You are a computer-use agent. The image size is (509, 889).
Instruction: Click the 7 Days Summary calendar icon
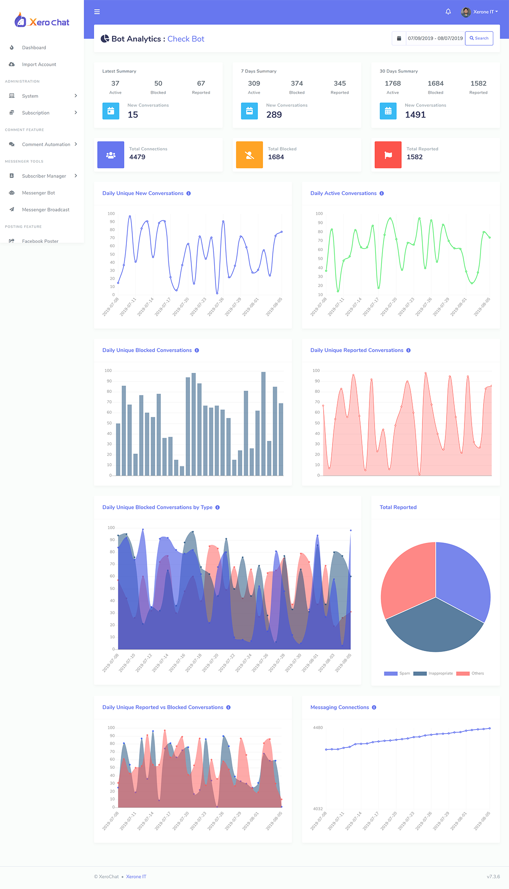pyautogui.click(x=249, y=111)
